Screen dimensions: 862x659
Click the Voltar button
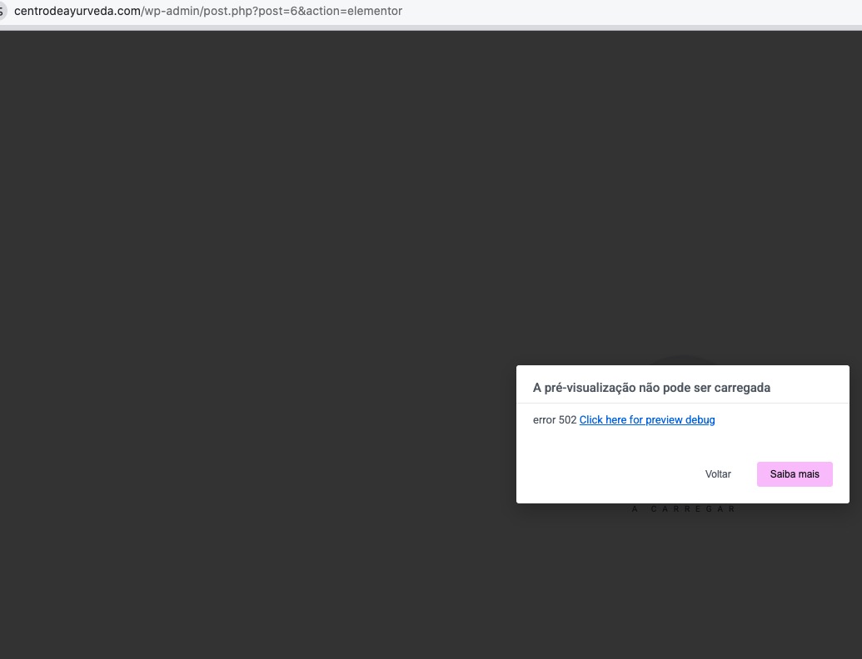[x=718, y=474]
